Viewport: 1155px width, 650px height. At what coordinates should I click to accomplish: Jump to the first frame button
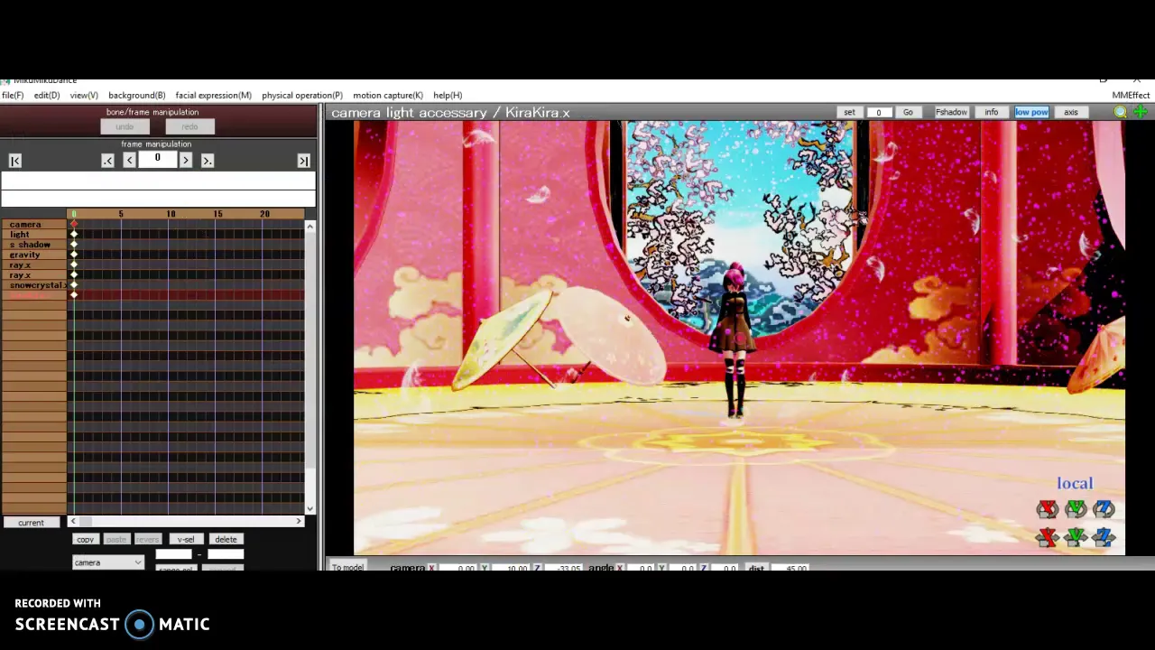click(14, 161)
